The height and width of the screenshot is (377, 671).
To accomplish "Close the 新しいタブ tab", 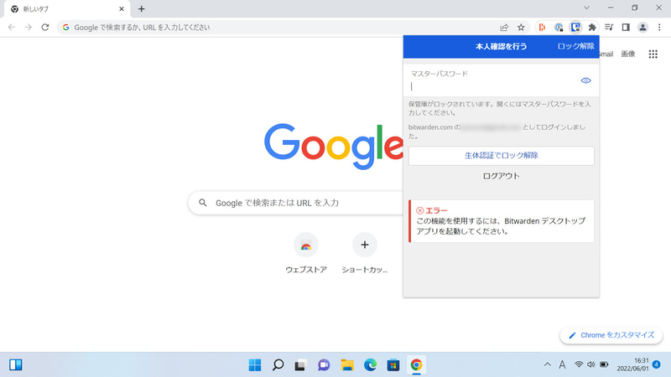I will click(122, 8).
